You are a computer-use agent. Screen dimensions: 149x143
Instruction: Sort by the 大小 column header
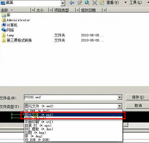(x=42, y=10)
